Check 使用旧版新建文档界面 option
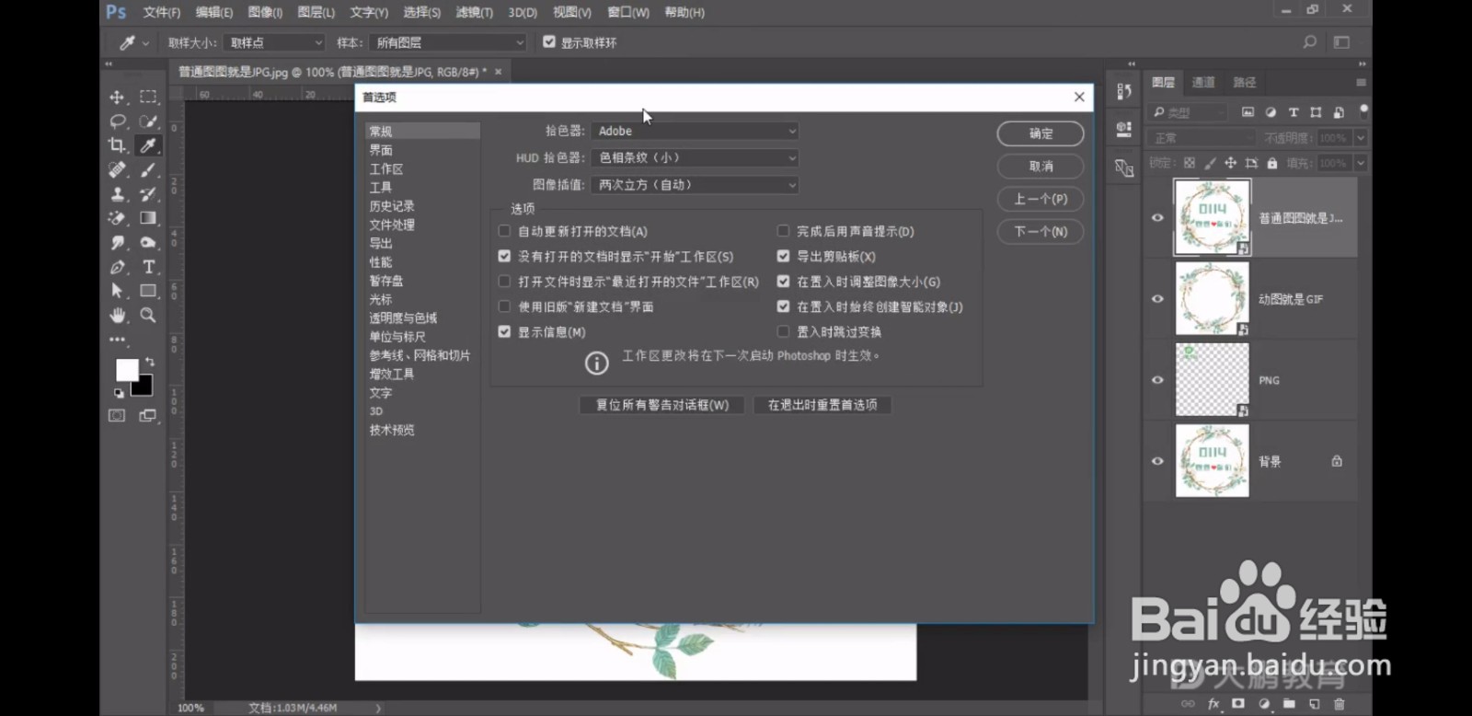The height and width of the screenshot is (716, 1472). pyautogui.click(x=504, y=306)
